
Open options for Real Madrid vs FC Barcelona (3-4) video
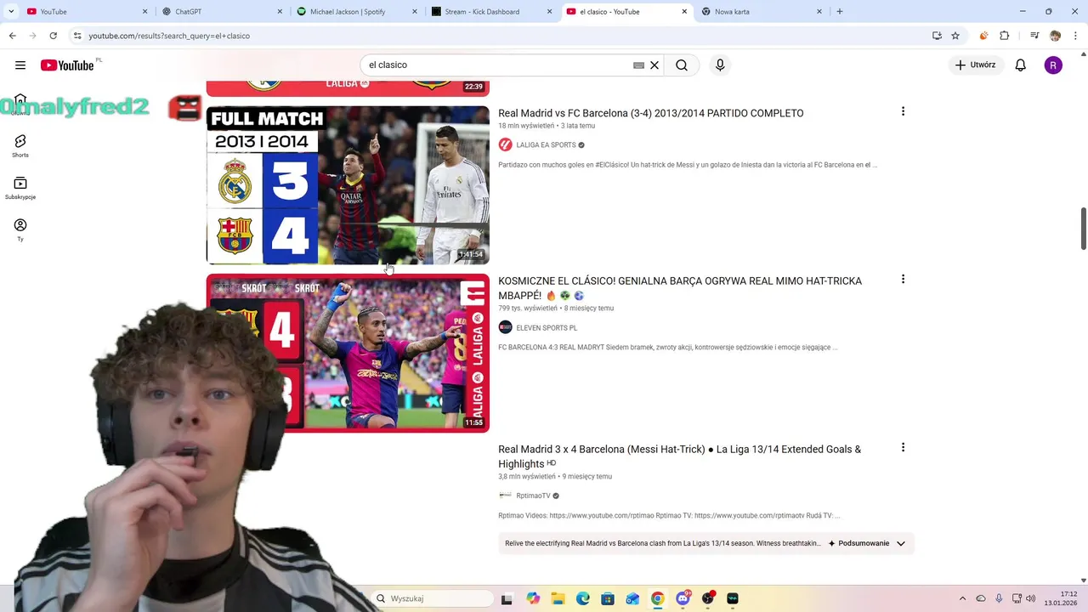click(x=903, y=111)
